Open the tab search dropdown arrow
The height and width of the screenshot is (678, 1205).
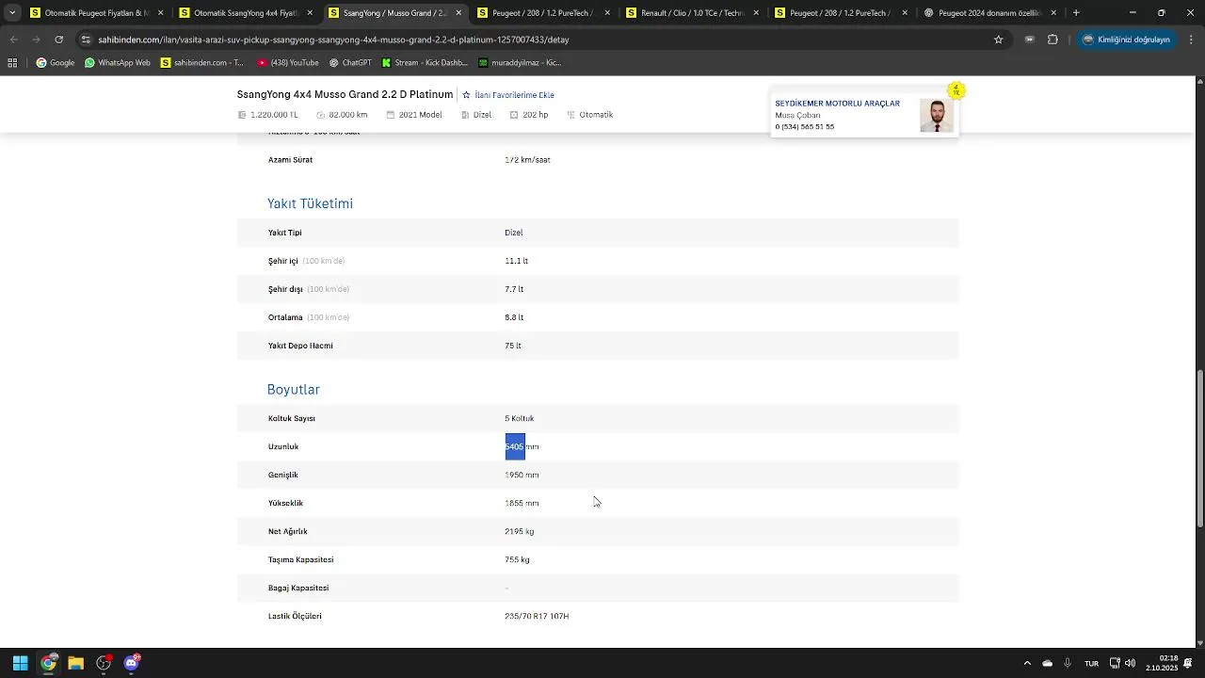point(12,13)
